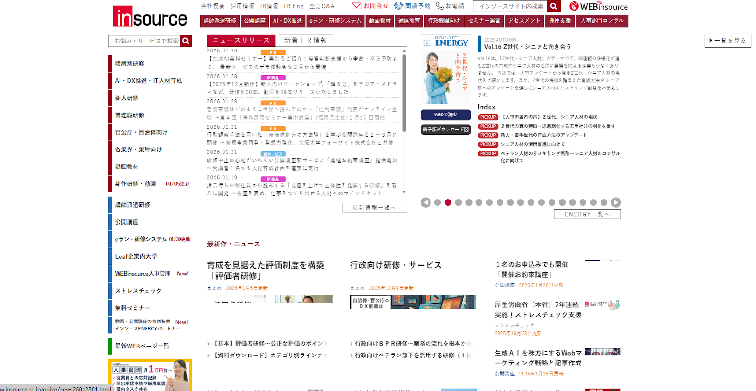The width and height of the screenshot is (756, 391).
Task: Select 通信教育 in red navigation bar
Action: (409, 21)
